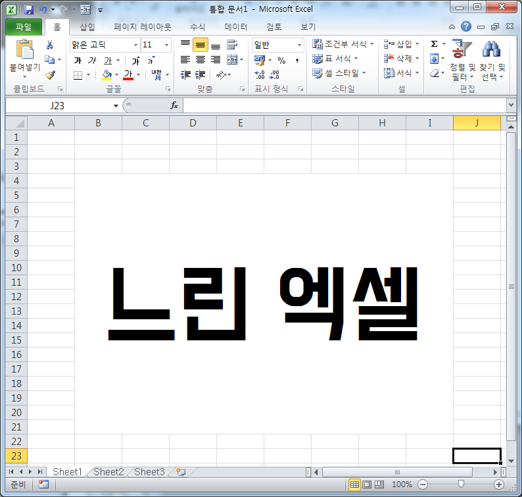Click 찾기 및 선택 button
This screenshot has height=497, width=522.
pyautogui.click(x=492, y=61)
